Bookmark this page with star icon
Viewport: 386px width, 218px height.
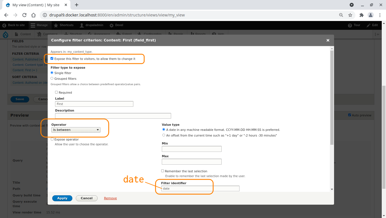click(350, 15)
